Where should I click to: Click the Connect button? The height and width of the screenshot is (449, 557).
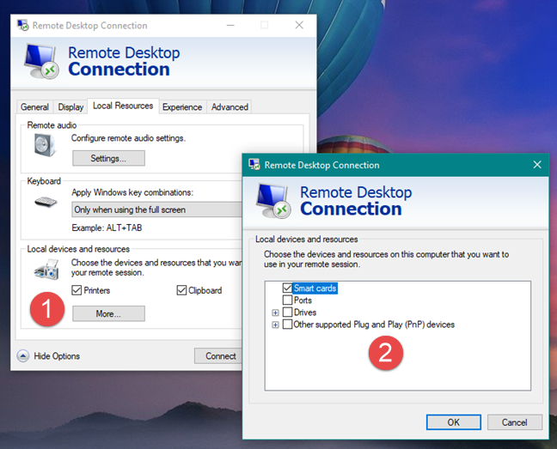(x=220, y=355)
